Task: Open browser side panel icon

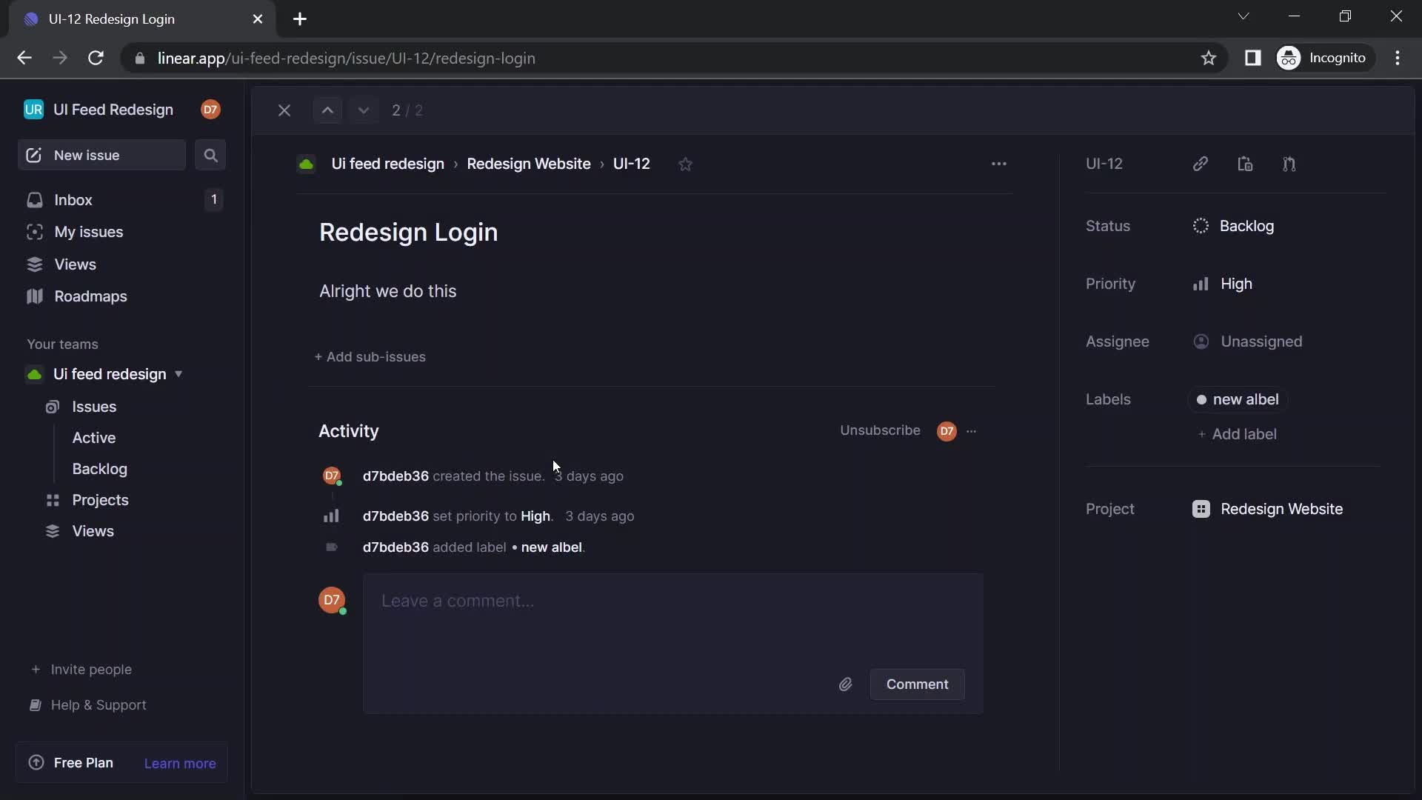Action: pos(1252,58)
